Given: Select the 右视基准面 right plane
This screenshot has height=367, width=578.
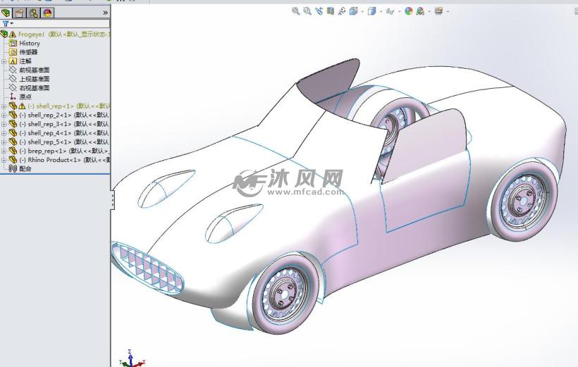Looking at the screenshot, I should pos(35,87).
